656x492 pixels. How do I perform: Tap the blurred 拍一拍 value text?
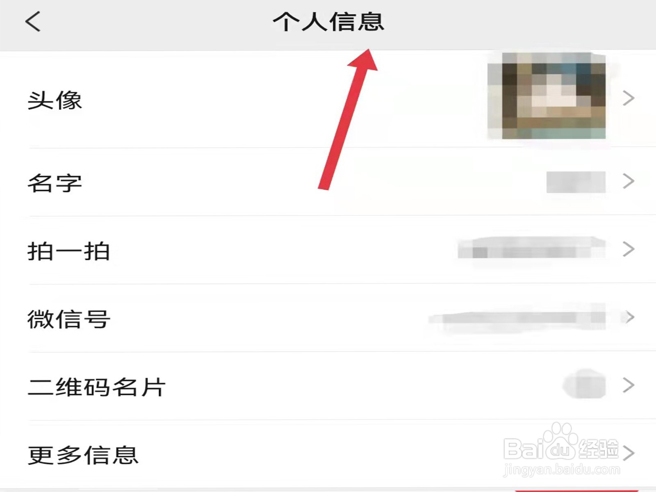[x=532, y=248]
